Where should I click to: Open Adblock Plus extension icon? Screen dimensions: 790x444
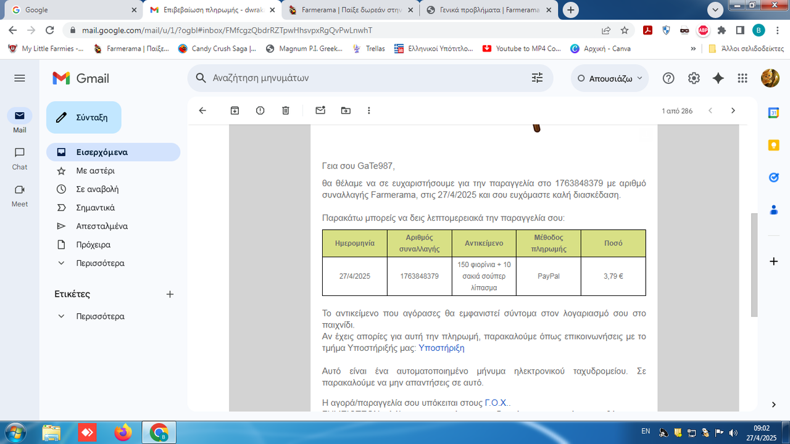[x=703, y=30]
